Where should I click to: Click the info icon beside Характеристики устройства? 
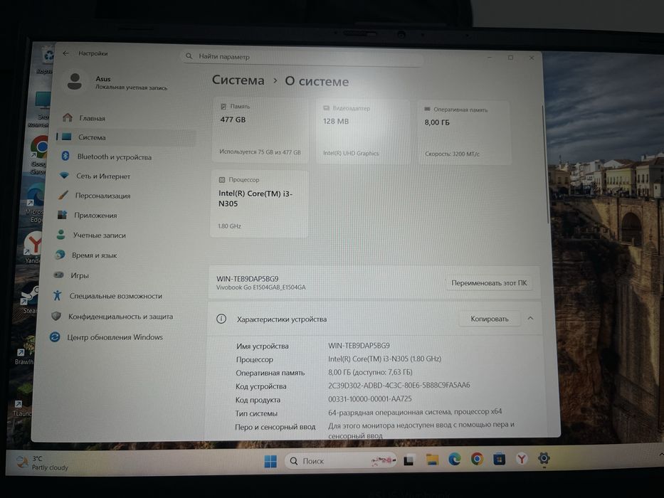tap(221, 319)
